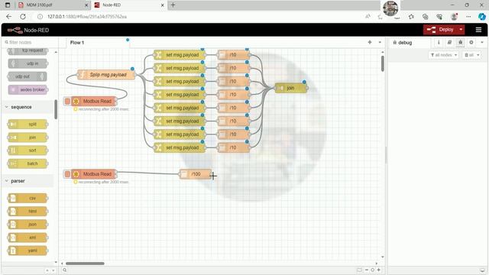Select the Modbus Read node wired to /100

pyautogui.click(x=94, y=174)
